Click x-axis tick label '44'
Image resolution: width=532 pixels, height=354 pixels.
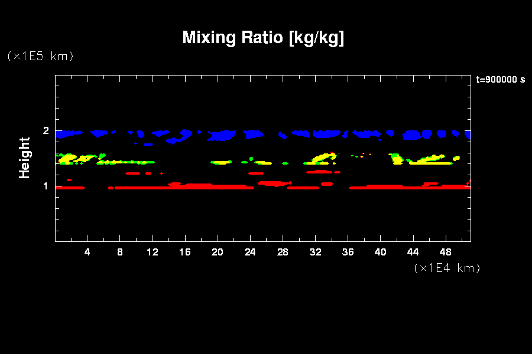pyautogui.click(x=413, y=253)
